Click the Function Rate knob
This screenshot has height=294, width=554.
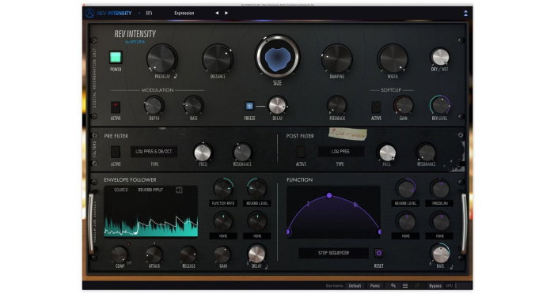coord(440,254)
